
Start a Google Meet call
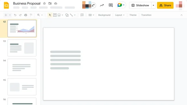pyautogui.click(x=120, y=5)
